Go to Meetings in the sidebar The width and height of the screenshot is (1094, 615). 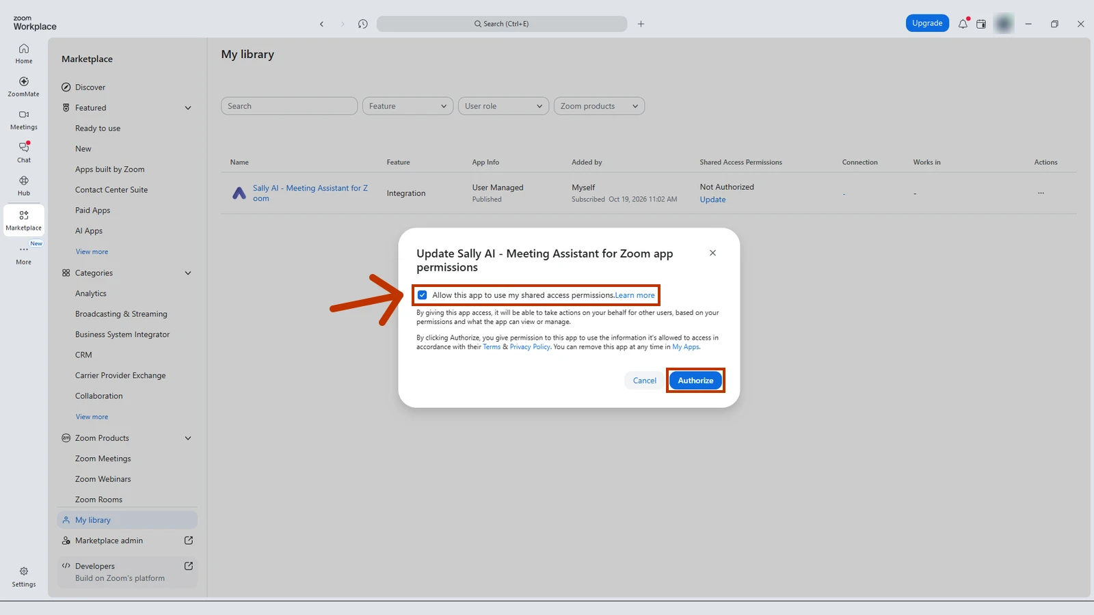click(24, 120)
